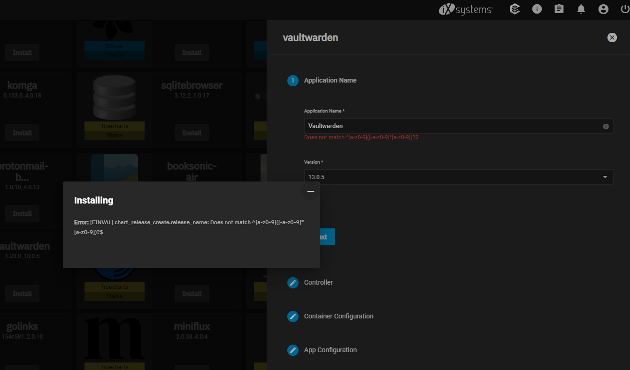Clear the Application Name field
The width and height of the screenshot is (630, 370).
click(606, 126)
